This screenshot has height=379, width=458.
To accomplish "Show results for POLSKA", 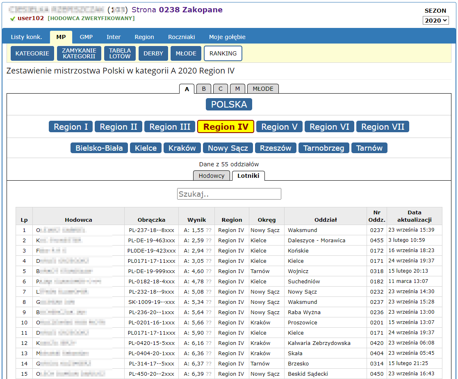I will pyautogui.click(x=229, y=105).
